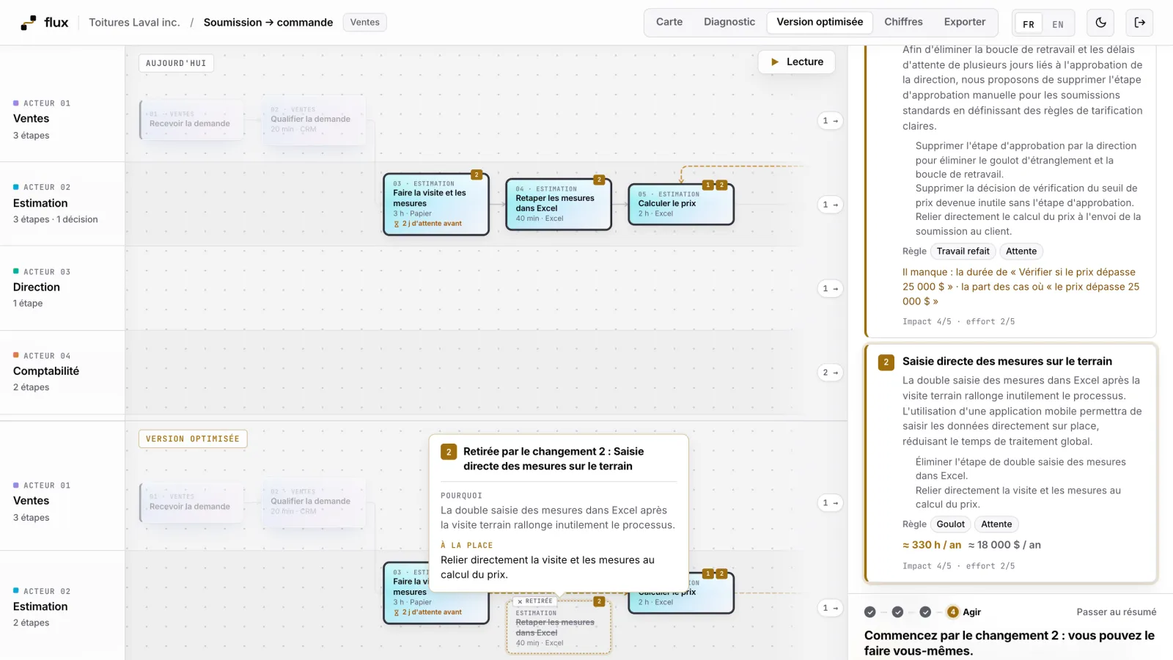
Task: Click the logout exit icon in header
Action: point(1139,23)
